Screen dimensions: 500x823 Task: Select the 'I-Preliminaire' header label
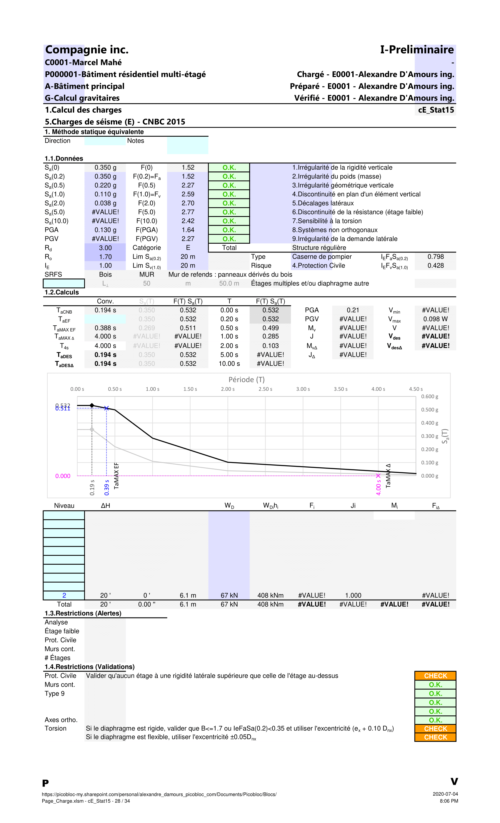pos(417,50)
